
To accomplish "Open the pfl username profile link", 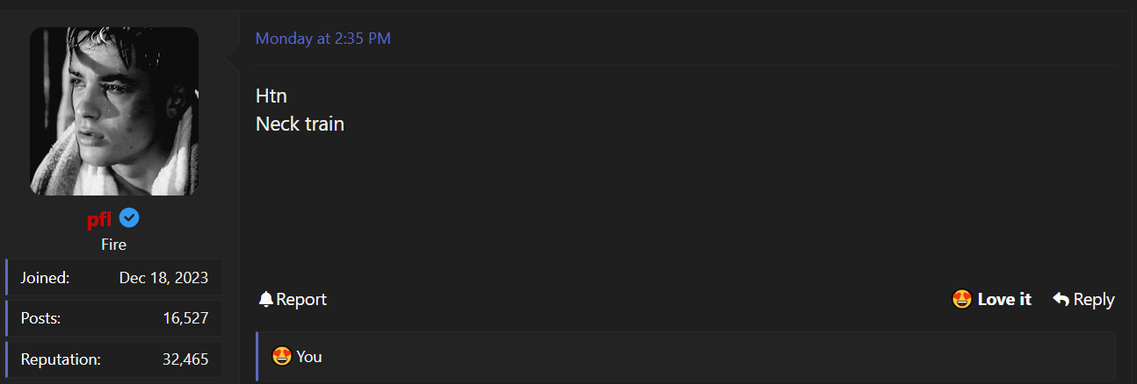I will [99, 219].
